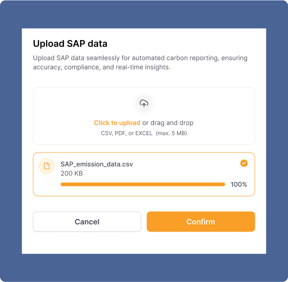Click the 100% progress label
This screenshot has height=282, width=288.
(x=239, y=184)
